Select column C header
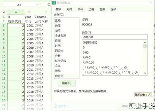This screenshot has width=155, height=111. point(47,12)
